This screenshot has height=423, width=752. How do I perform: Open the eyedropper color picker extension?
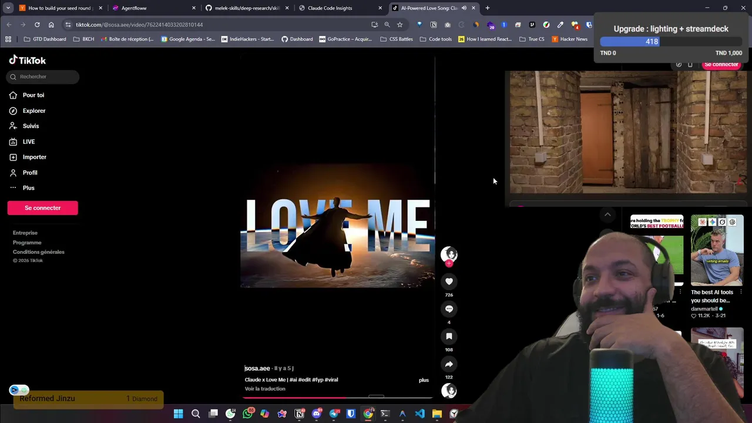click(x=560, y=25)
